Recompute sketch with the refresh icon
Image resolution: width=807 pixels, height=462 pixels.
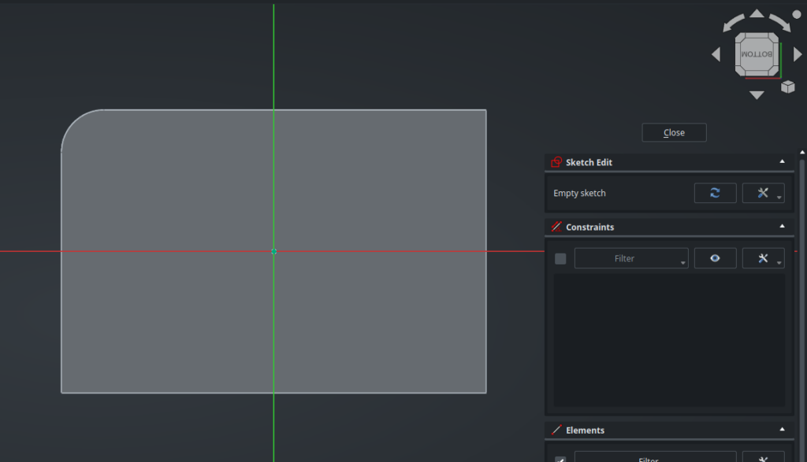click(x=715, y=193)
